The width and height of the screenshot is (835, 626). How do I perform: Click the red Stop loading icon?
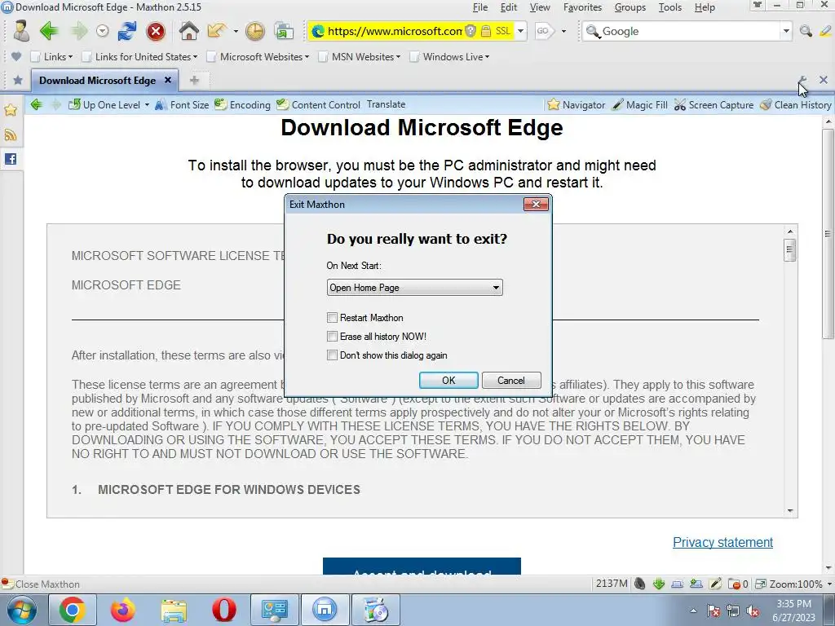tap(156, 32)
